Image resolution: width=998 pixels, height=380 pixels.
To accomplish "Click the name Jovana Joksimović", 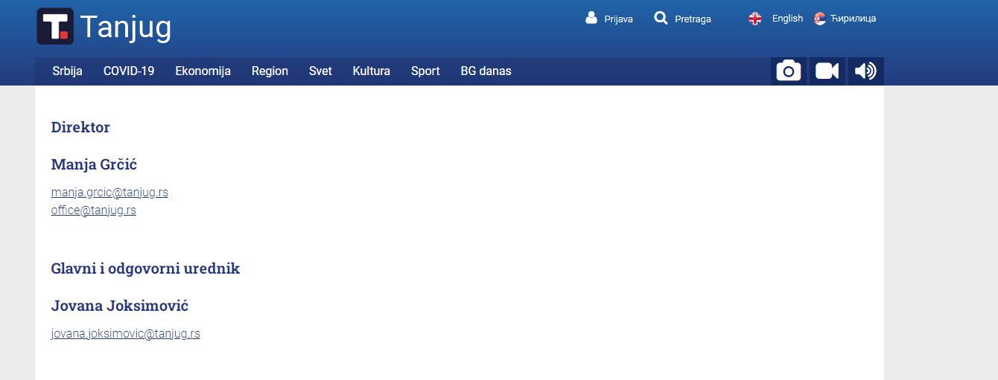I will pos(120,306).
